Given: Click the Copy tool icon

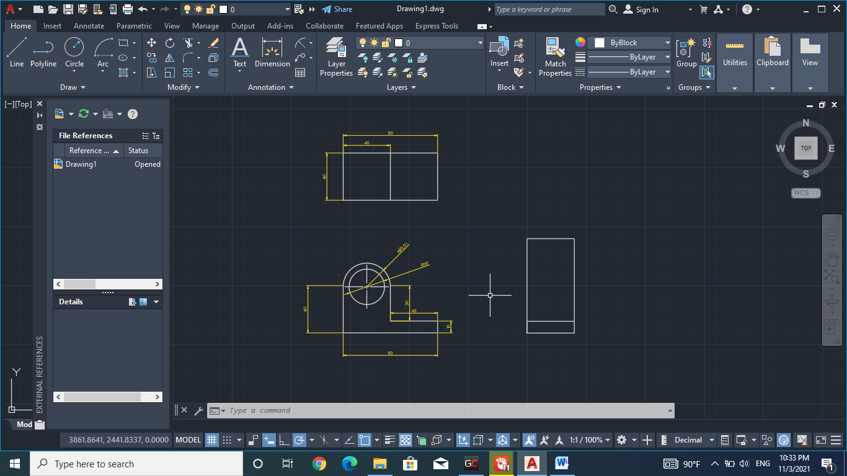Looking at the screenshot, I should click(152, 58).
